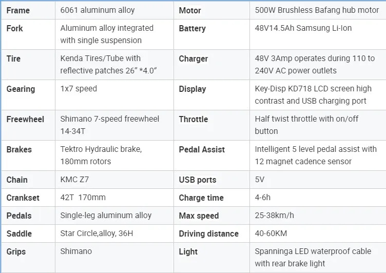Click the Pedal Assist label
The height and width of the screenshot is (273, 386).
click(202, 149)
